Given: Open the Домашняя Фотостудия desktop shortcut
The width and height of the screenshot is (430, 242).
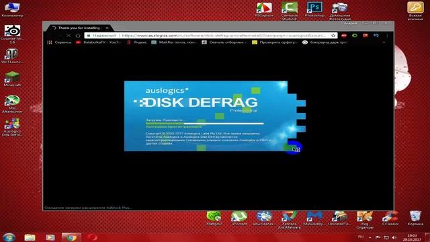Looking at the screenshot, I should (x=340, y=11).
